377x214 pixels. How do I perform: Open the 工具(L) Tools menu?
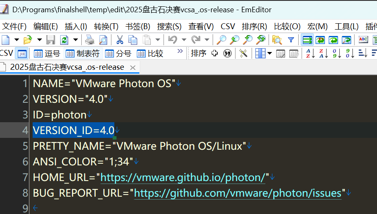(347, 26)
